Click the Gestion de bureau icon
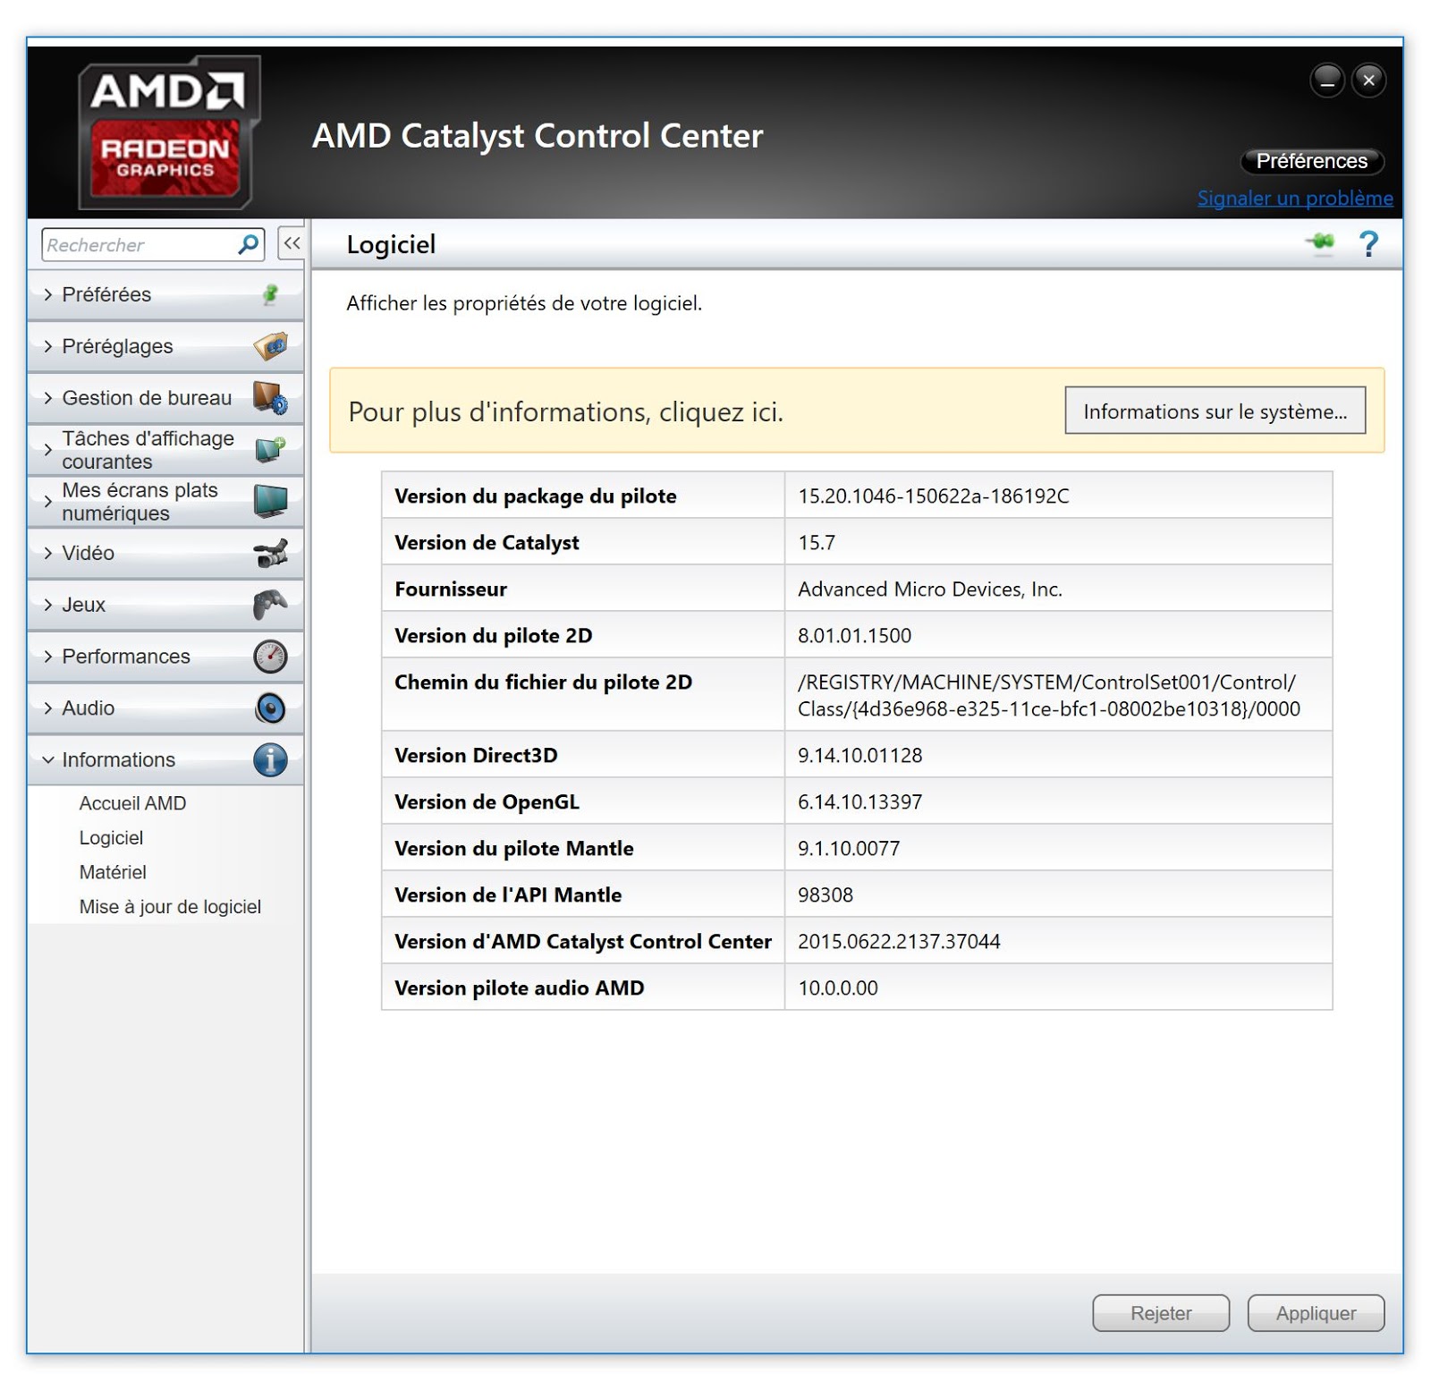This screenshot has height=1382, width=1431. pyautogui.click(x=270, y=398)
